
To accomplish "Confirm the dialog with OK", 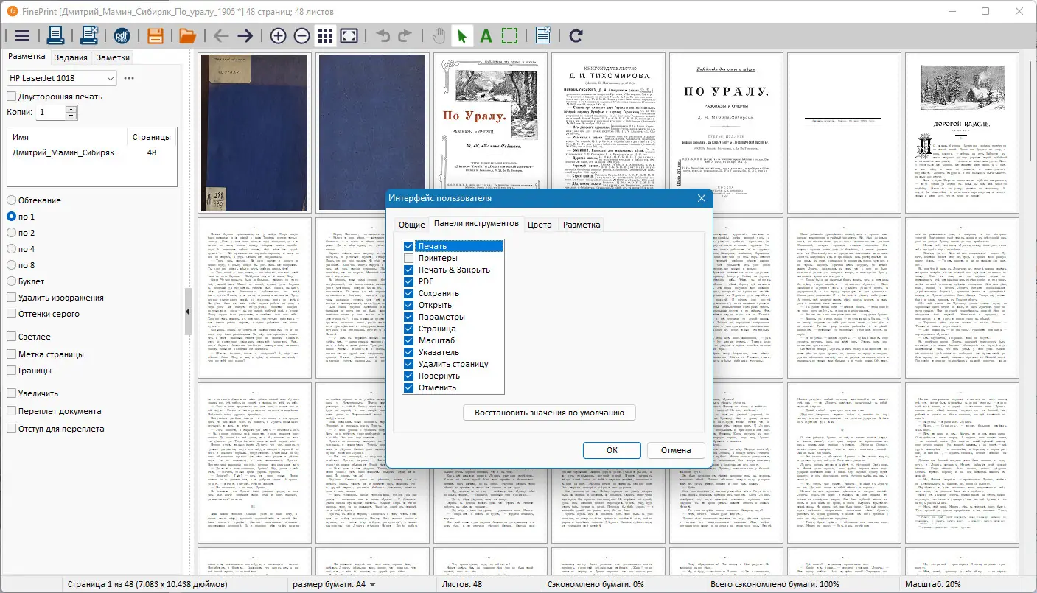I will (x=612, y=450).
